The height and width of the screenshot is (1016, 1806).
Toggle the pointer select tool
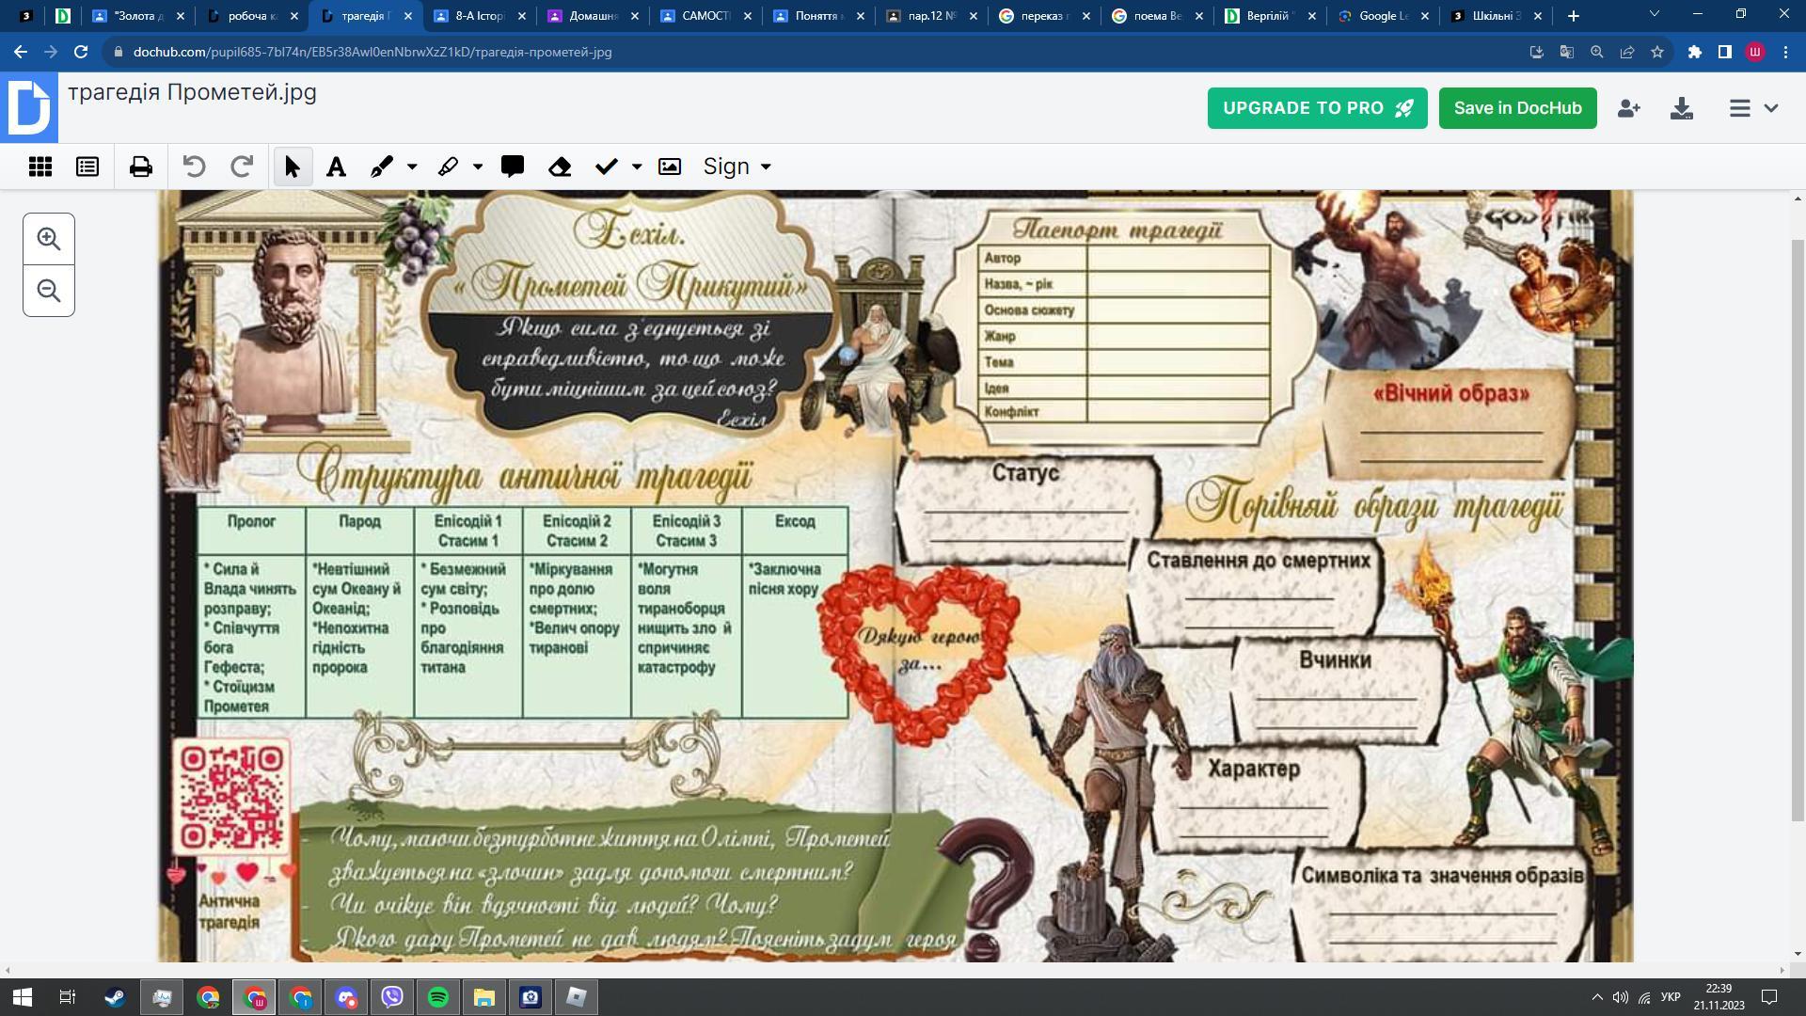tap(292, 167)
